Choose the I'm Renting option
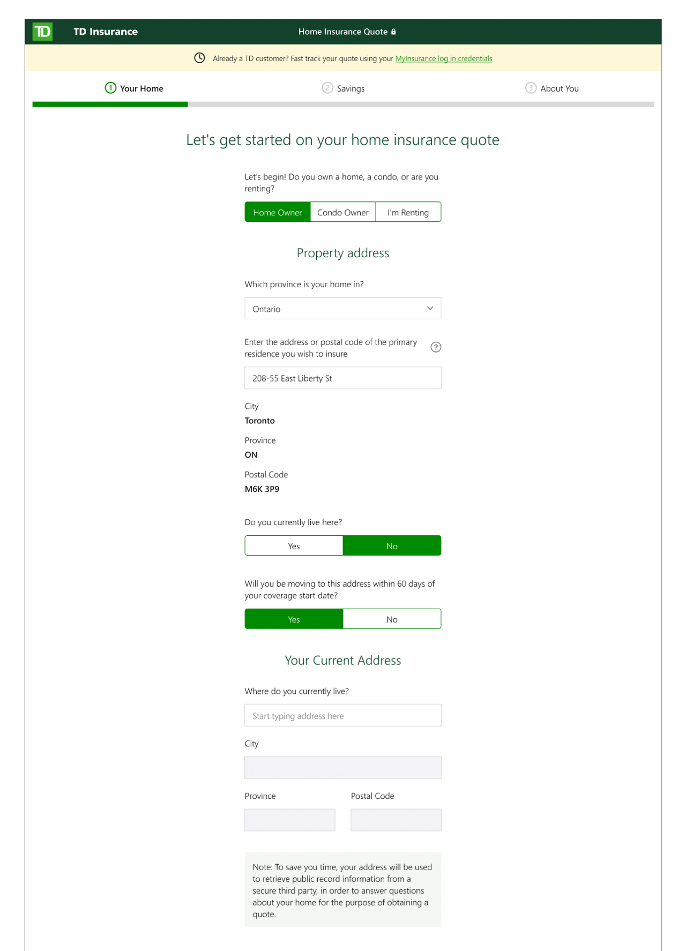Screen dimensions: 686x951 tap(408, 212)
